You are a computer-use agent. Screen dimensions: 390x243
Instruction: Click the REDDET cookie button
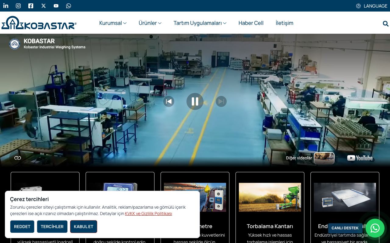tap(22, 227)
